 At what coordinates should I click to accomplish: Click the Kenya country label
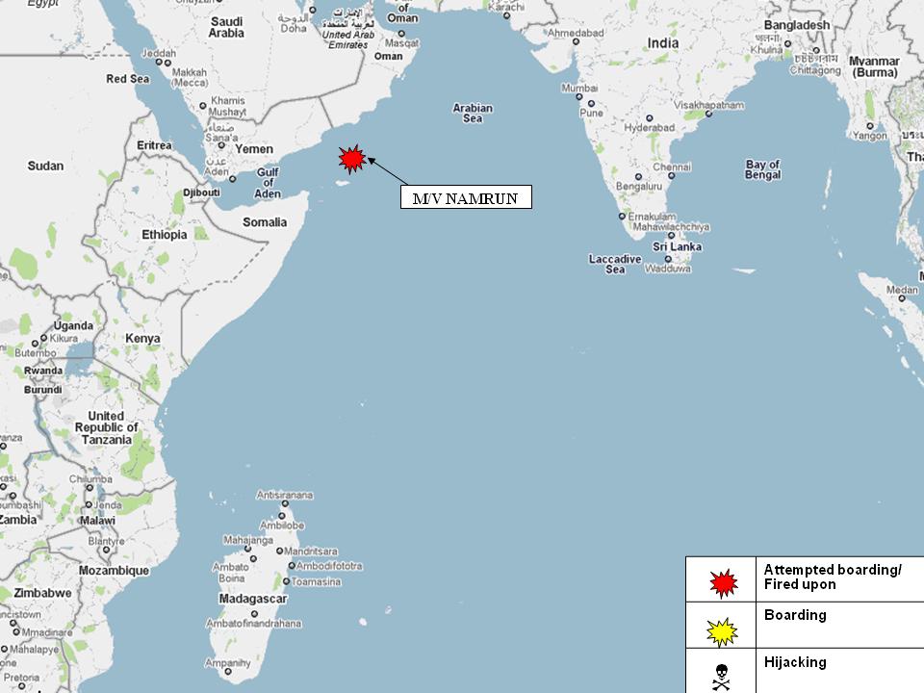142,338
